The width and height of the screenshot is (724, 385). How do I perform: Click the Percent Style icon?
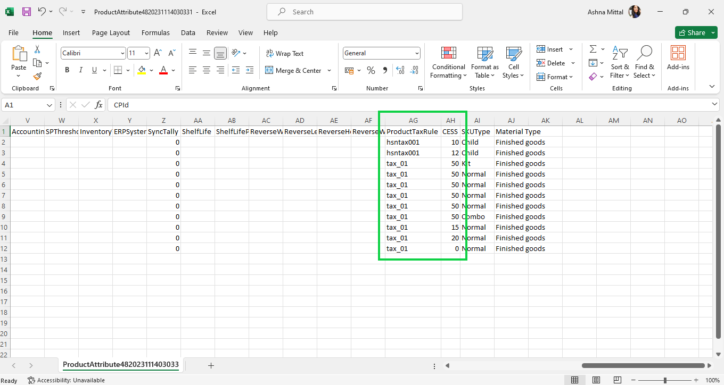click(371, 70)
